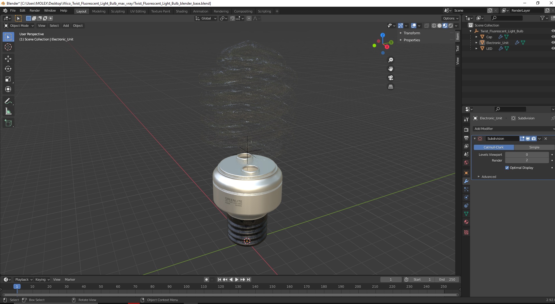Toggle the camera view icon
Screen dimensions: 555x304
coord(391,78)
